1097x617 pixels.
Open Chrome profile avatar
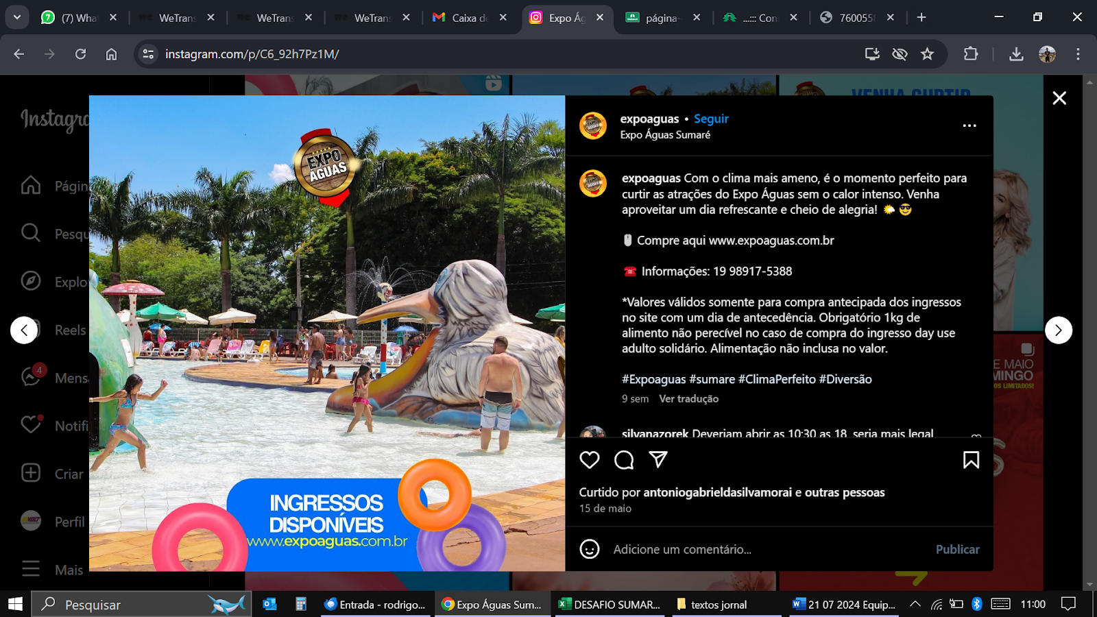[1047, 54]
